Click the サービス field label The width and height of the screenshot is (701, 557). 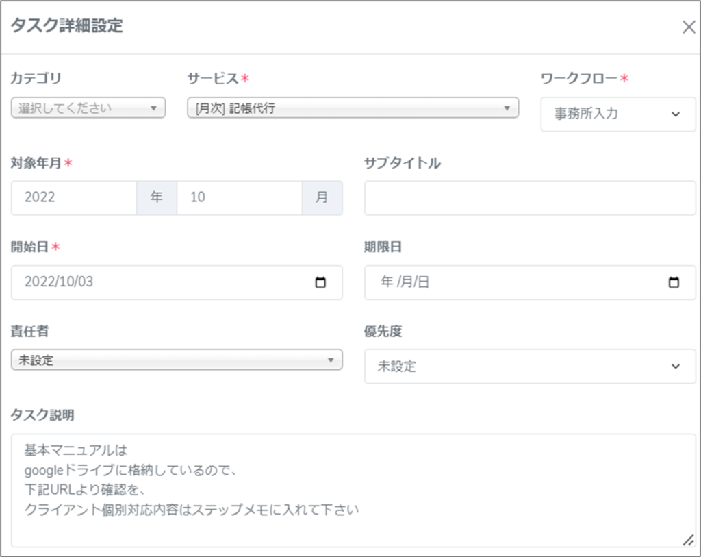pyautogui.click(x=213, y=78)
